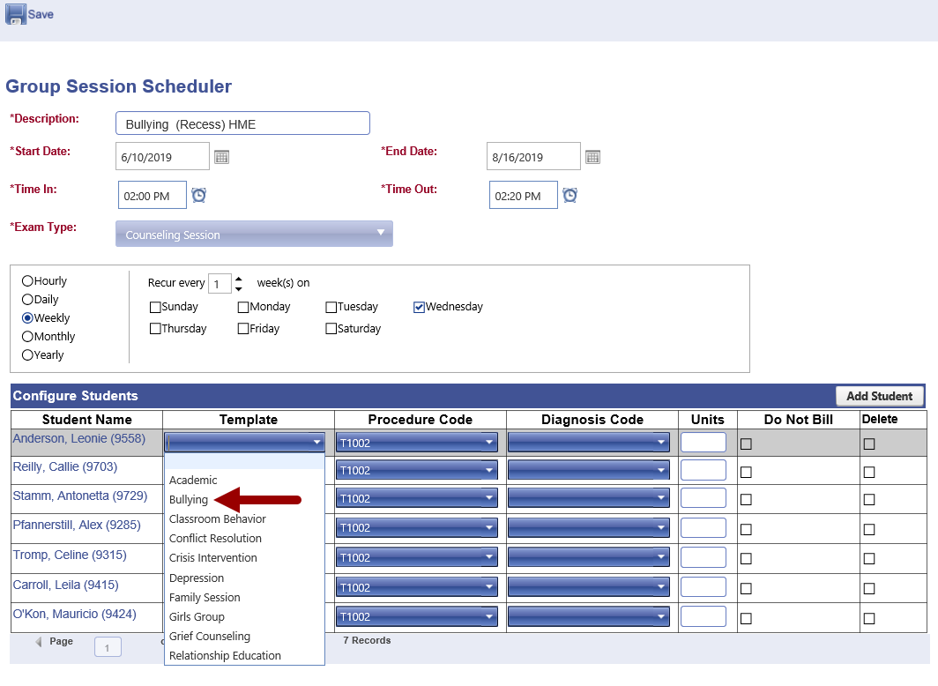
Task: Click the Save floppy disk icon
Action: point(16,14)
